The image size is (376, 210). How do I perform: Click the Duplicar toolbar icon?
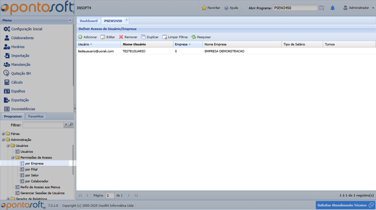point(143,37)
